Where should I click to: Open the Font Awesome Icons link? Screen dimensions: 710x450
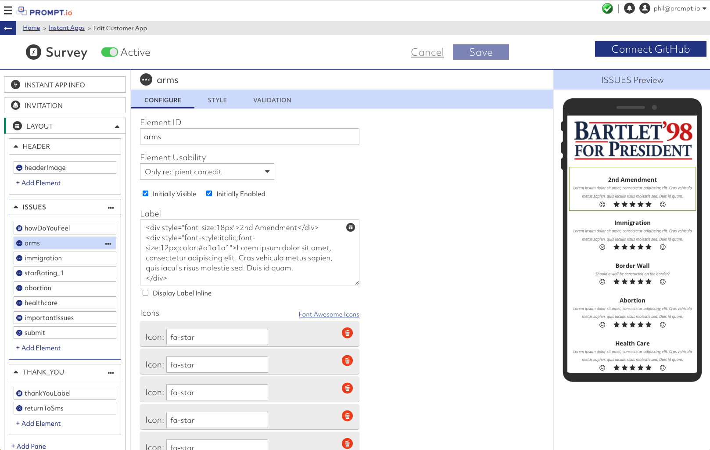[329, 314]
